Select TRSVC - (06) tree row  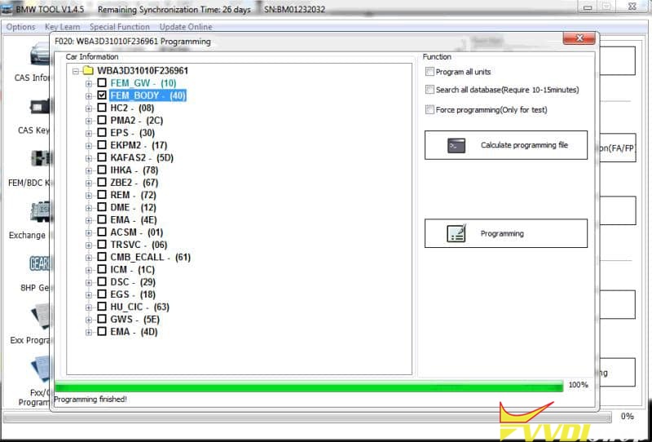click(x=139, y=245)
